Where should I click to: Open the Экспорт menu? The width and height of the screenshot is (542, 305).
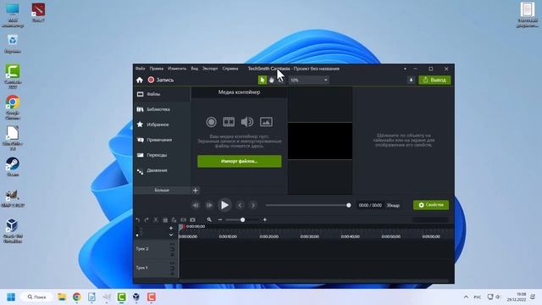pos(210,69)
